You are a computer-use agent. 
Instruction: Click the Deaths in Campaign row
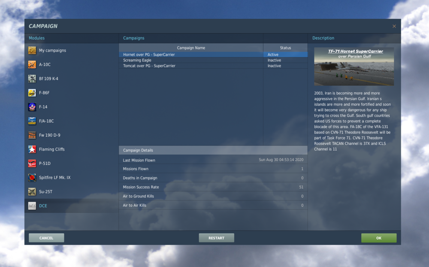pos(213,178)
